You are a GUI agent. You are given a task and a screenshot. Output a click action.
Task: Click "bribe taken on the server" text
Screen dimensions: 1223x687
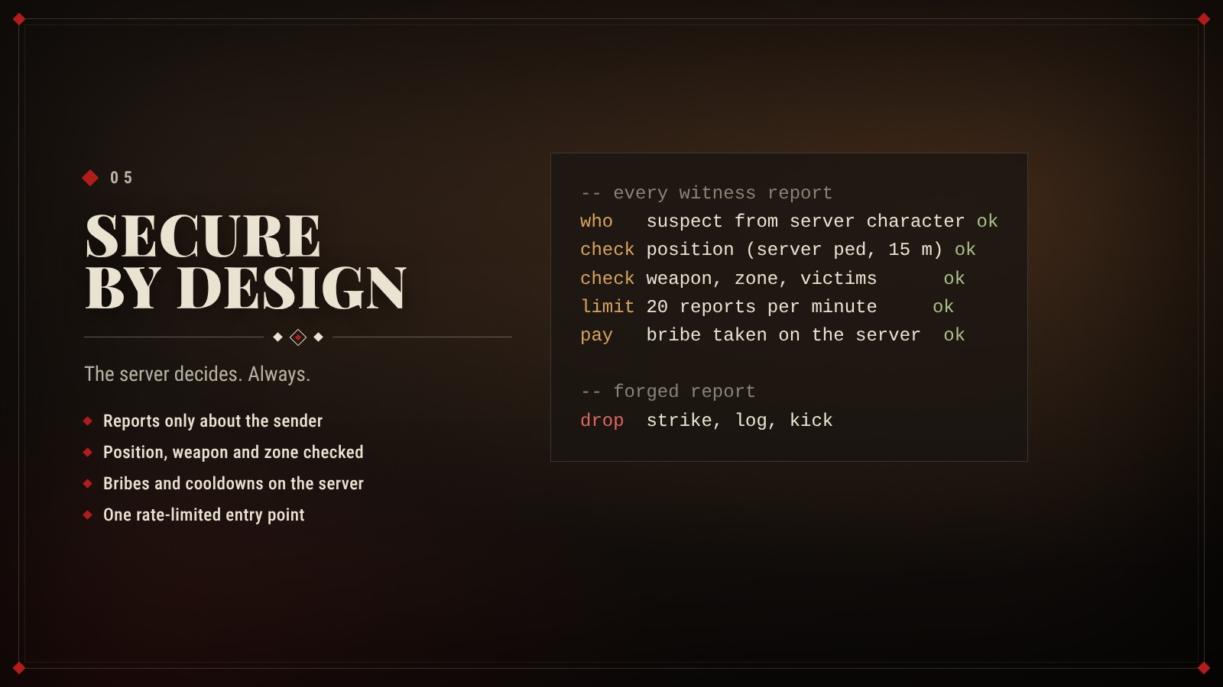(x=783, y=335)
